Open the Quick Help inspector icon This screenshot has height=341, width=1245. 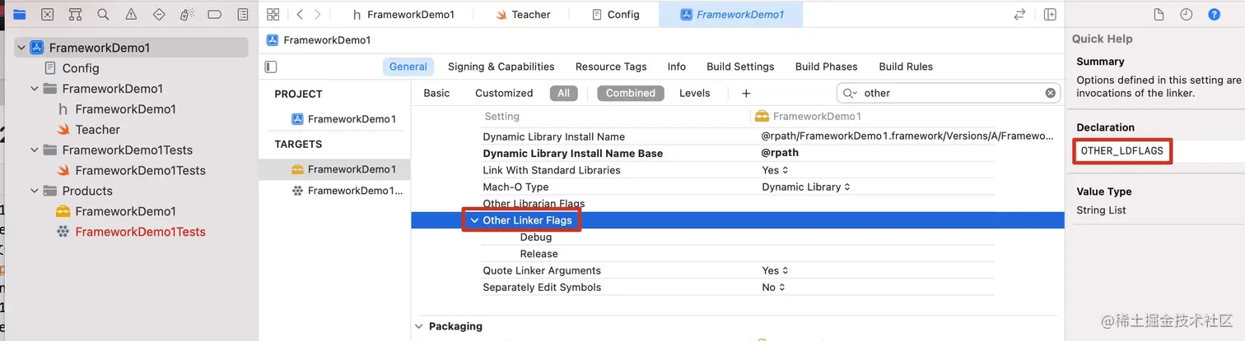click(1214, 15)
